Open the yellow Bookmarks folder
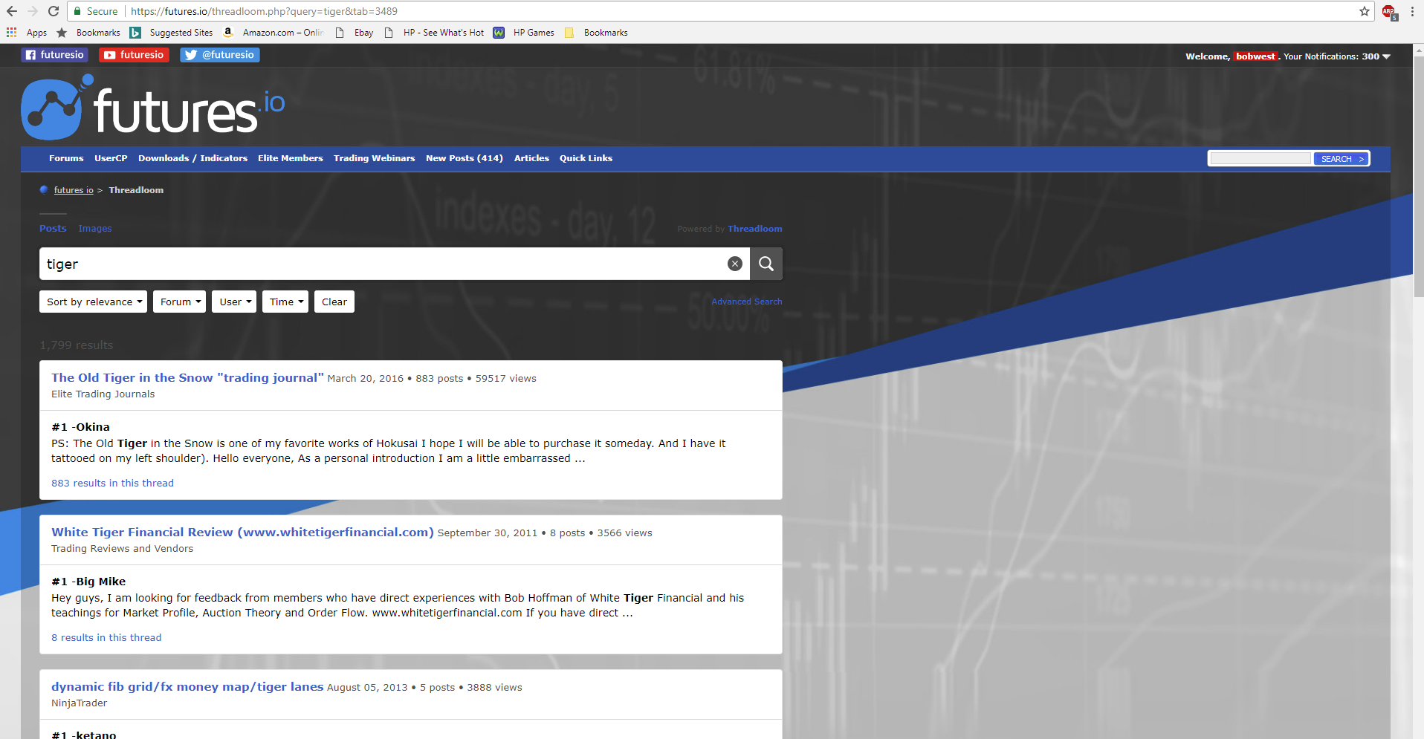The image size is (1424, 739). [596, 33]
